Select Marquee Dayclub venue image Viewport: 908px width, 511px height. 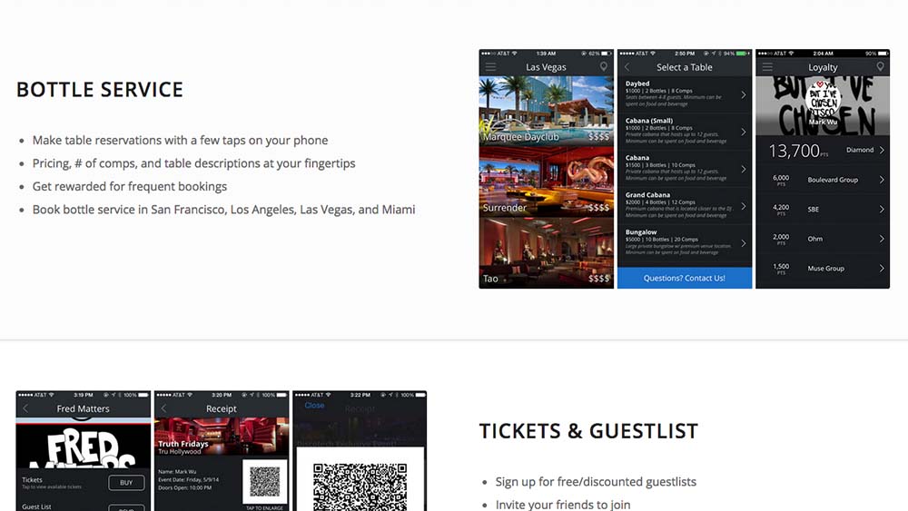coord(546,111)
